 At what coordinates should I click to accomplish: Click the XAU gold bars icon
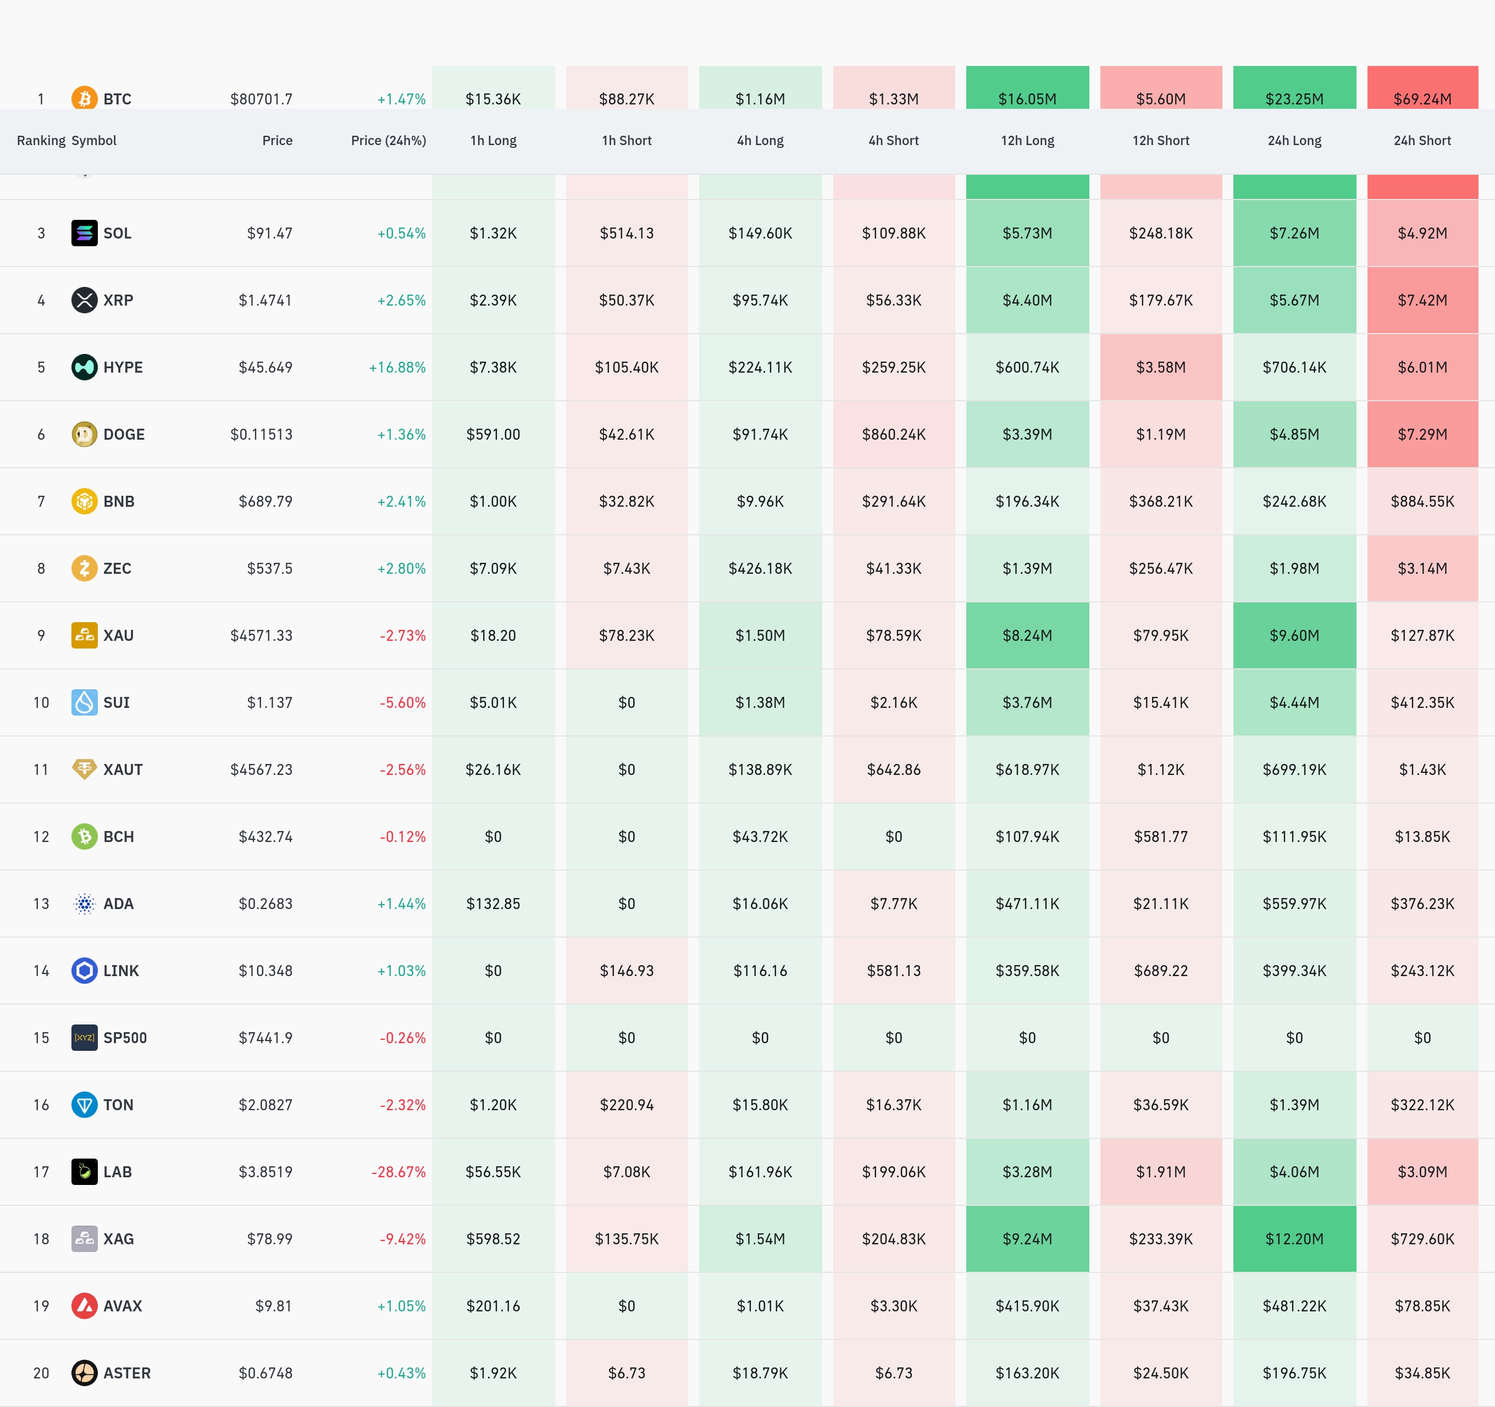[x=84, y=635]
